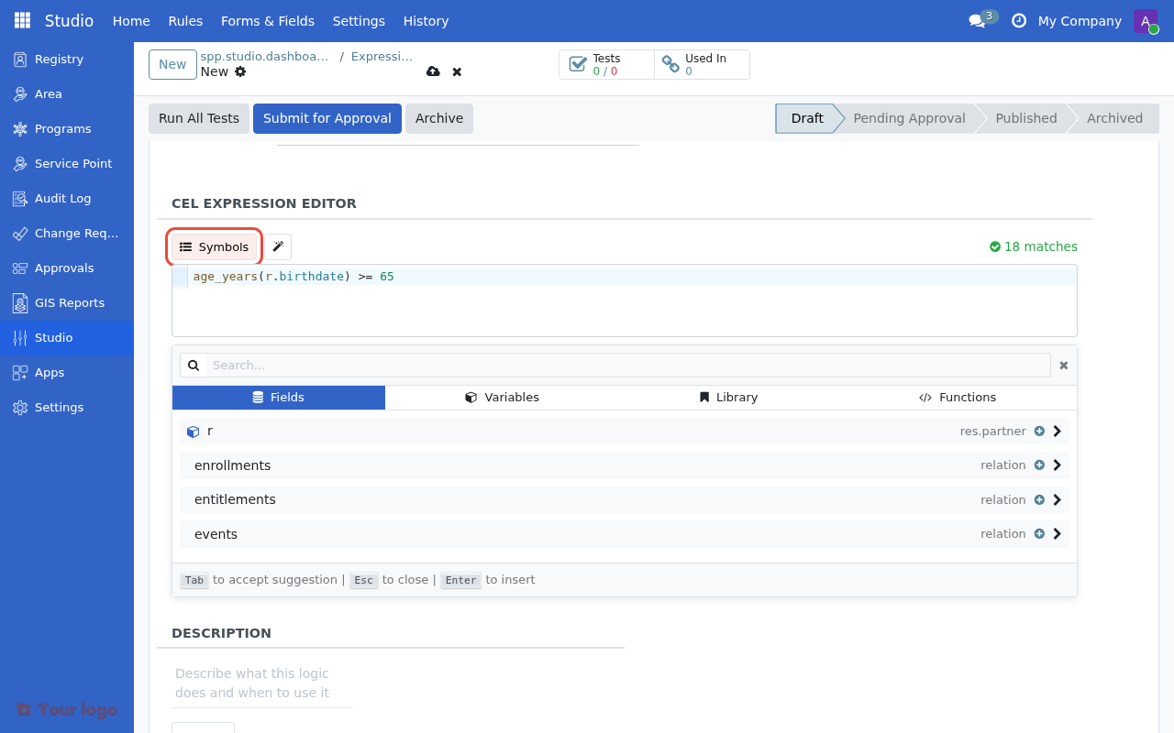Screen dimensions: 1174x733
Task: Open Forms & Fields from the top menu
Action: pos(267,20)
